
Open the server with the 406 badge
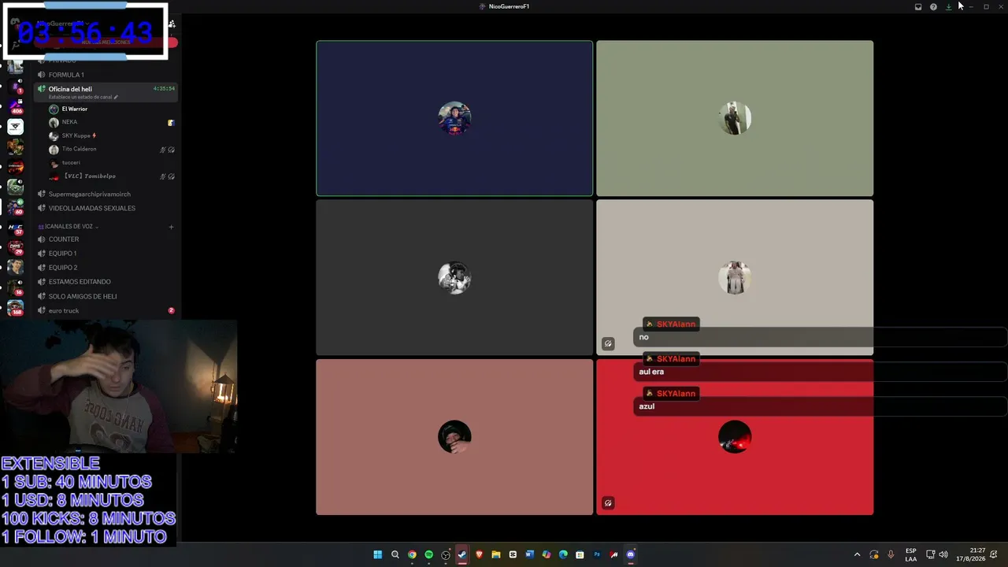coord(16,106)
